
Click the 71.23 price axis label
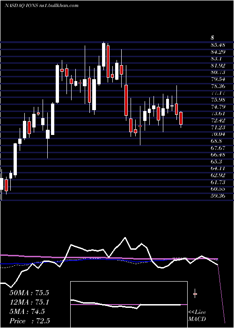(218, 127)
